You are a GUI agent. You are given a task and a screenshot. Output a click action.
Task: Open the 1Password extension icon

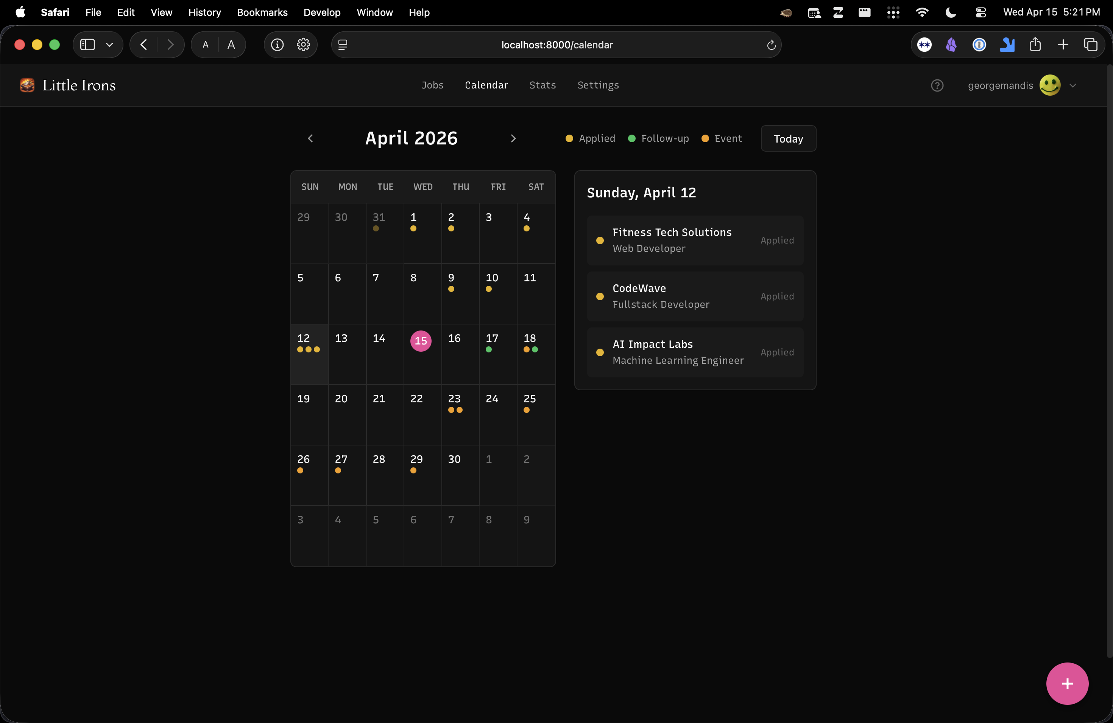[979, 44]
